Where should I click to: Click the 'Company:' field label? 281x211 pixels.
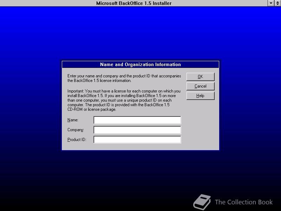(76, 130)
